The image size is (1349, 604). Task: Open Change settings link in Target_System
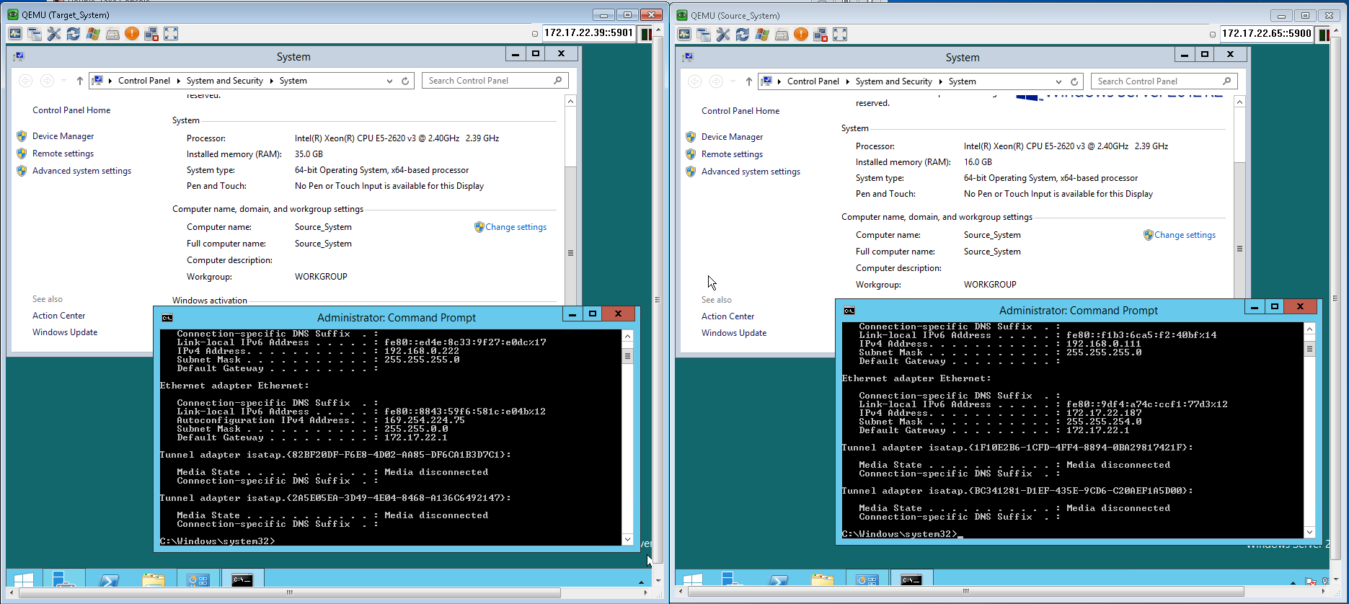(516, 227)
